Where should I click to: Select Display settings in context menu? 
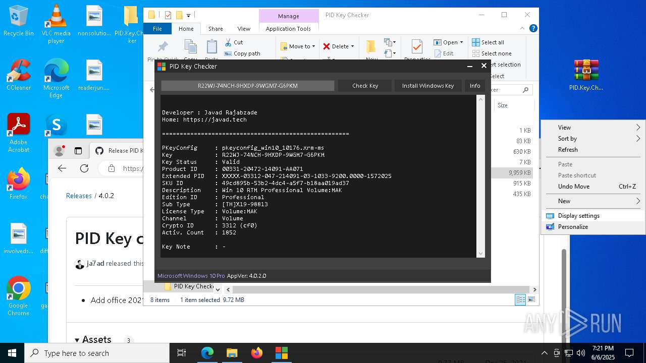[593, 216]
